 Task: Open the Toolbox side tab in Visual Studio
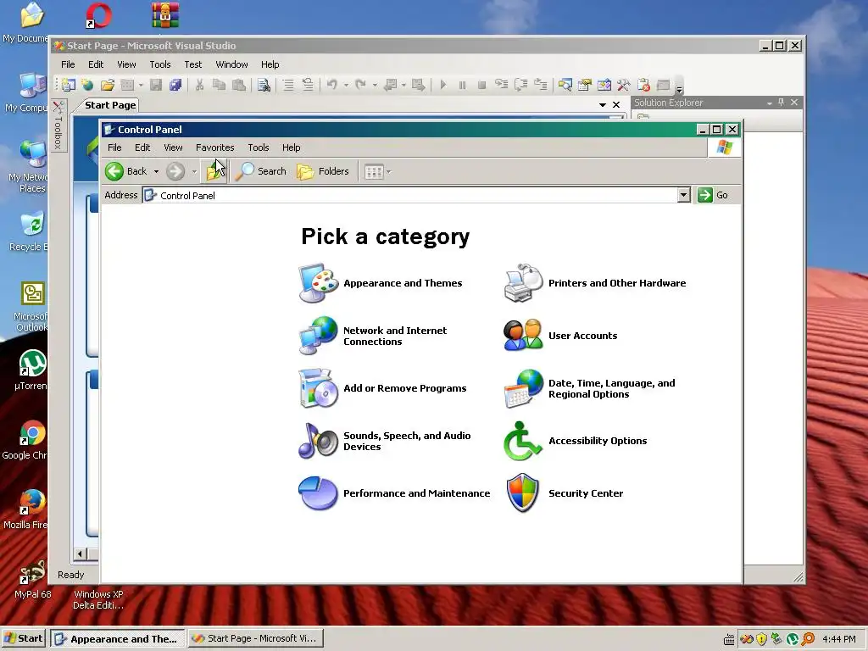pos(58,125)
